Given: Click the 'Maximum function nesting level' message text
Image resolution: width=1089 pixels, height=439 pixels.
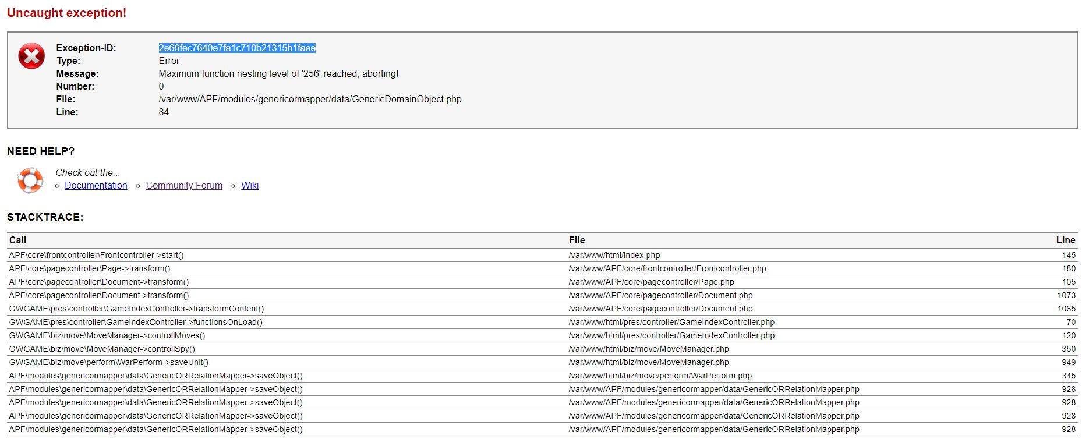Looking at the screenshot, I should tap(278, 73).
